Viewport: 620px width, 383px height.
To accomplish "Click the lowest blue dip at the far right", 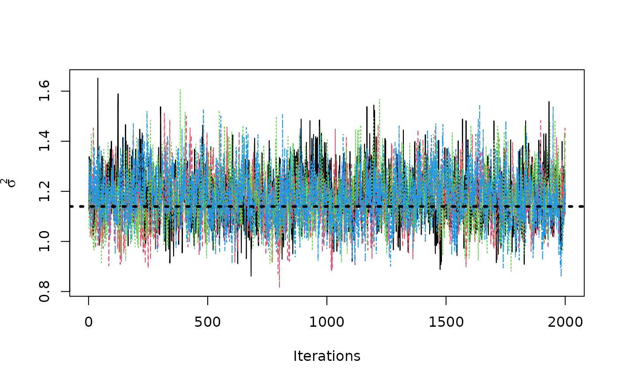I will [x=561, y=276].
